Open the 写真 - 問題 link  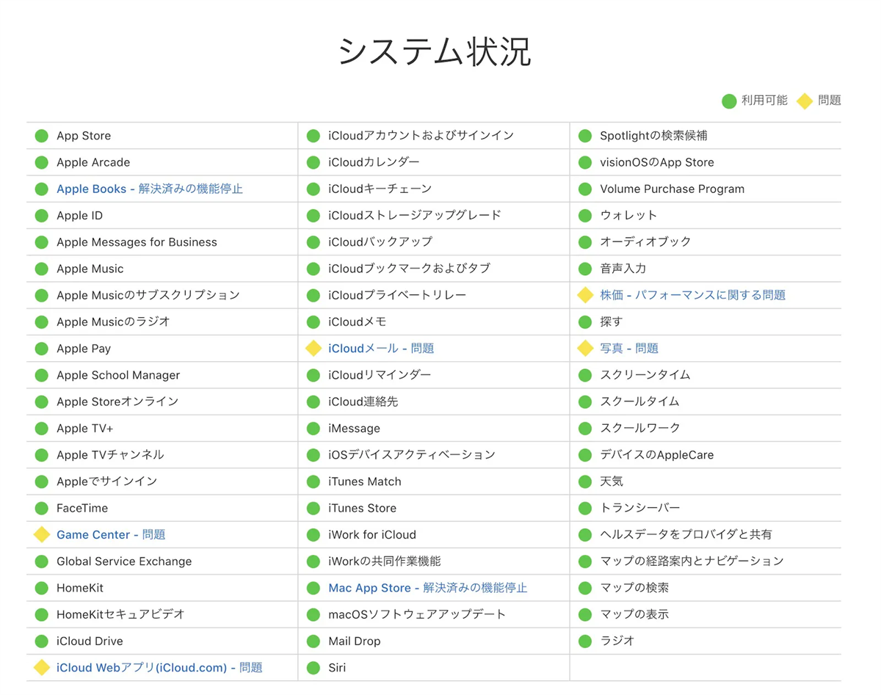tap(629, 349)
